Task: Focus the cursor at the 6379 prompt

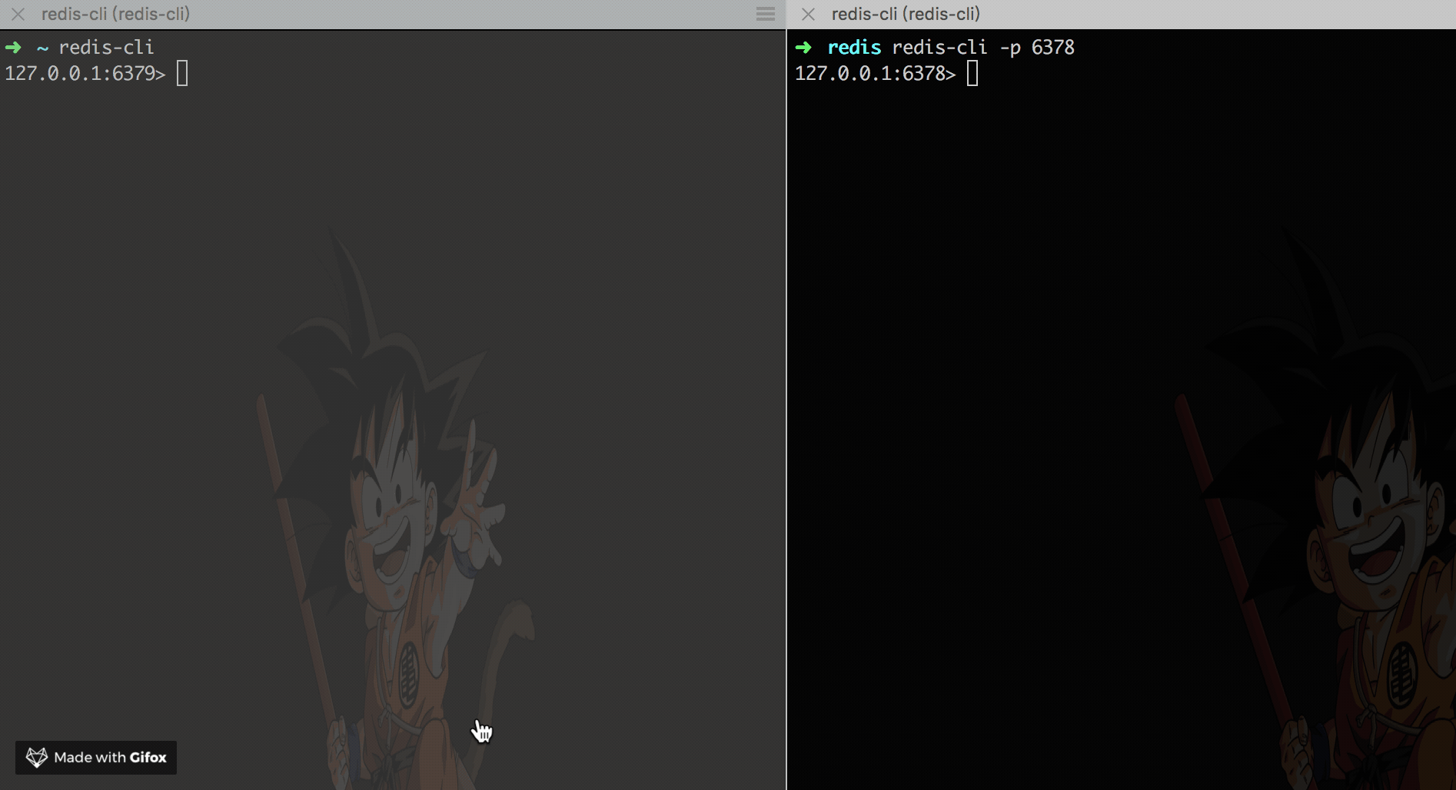Action: [182, 74]
